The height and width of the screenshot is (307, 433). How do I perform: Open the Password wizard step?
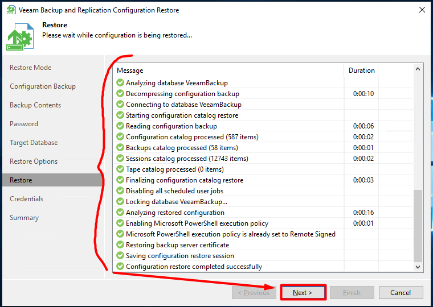24,124
